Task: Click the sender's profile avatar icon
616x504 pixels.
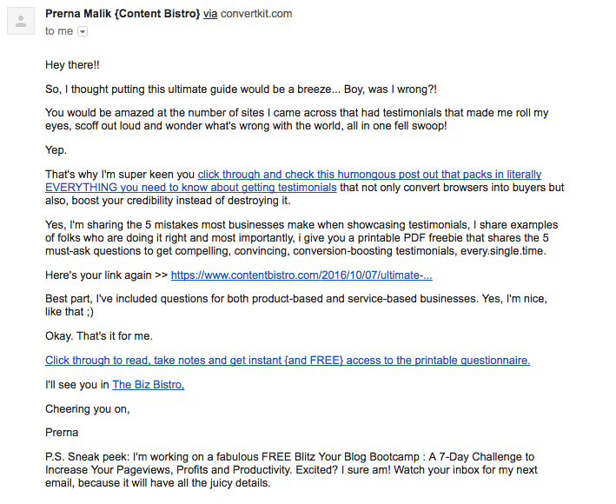Action: [x=21, y=21]
